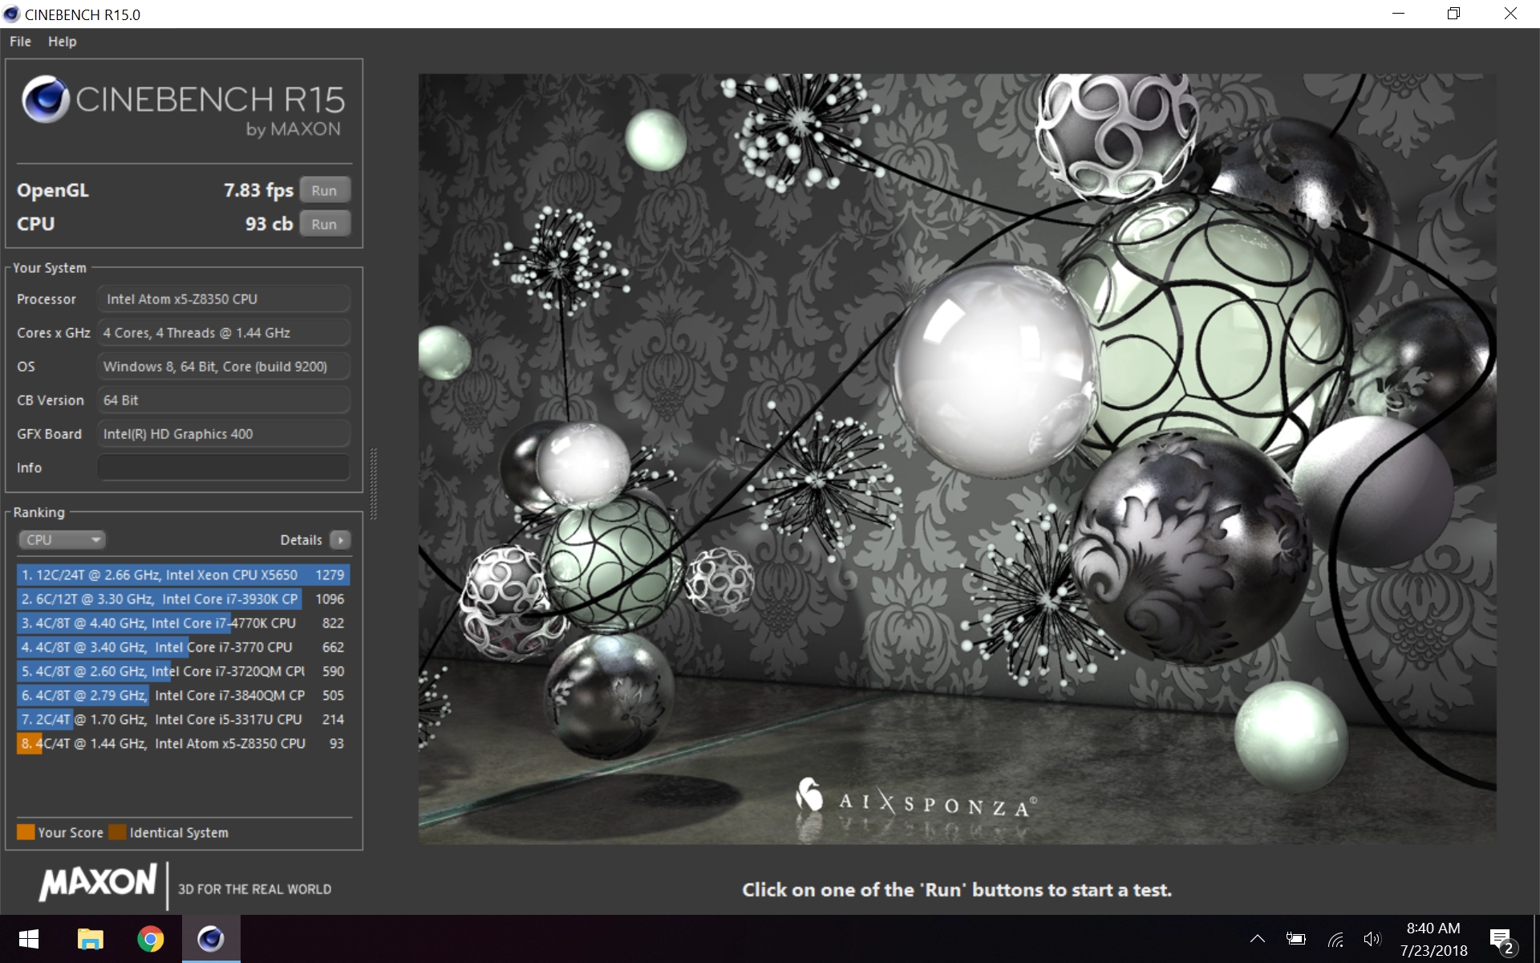Expand ranking Details arrow

pos(340,540)
